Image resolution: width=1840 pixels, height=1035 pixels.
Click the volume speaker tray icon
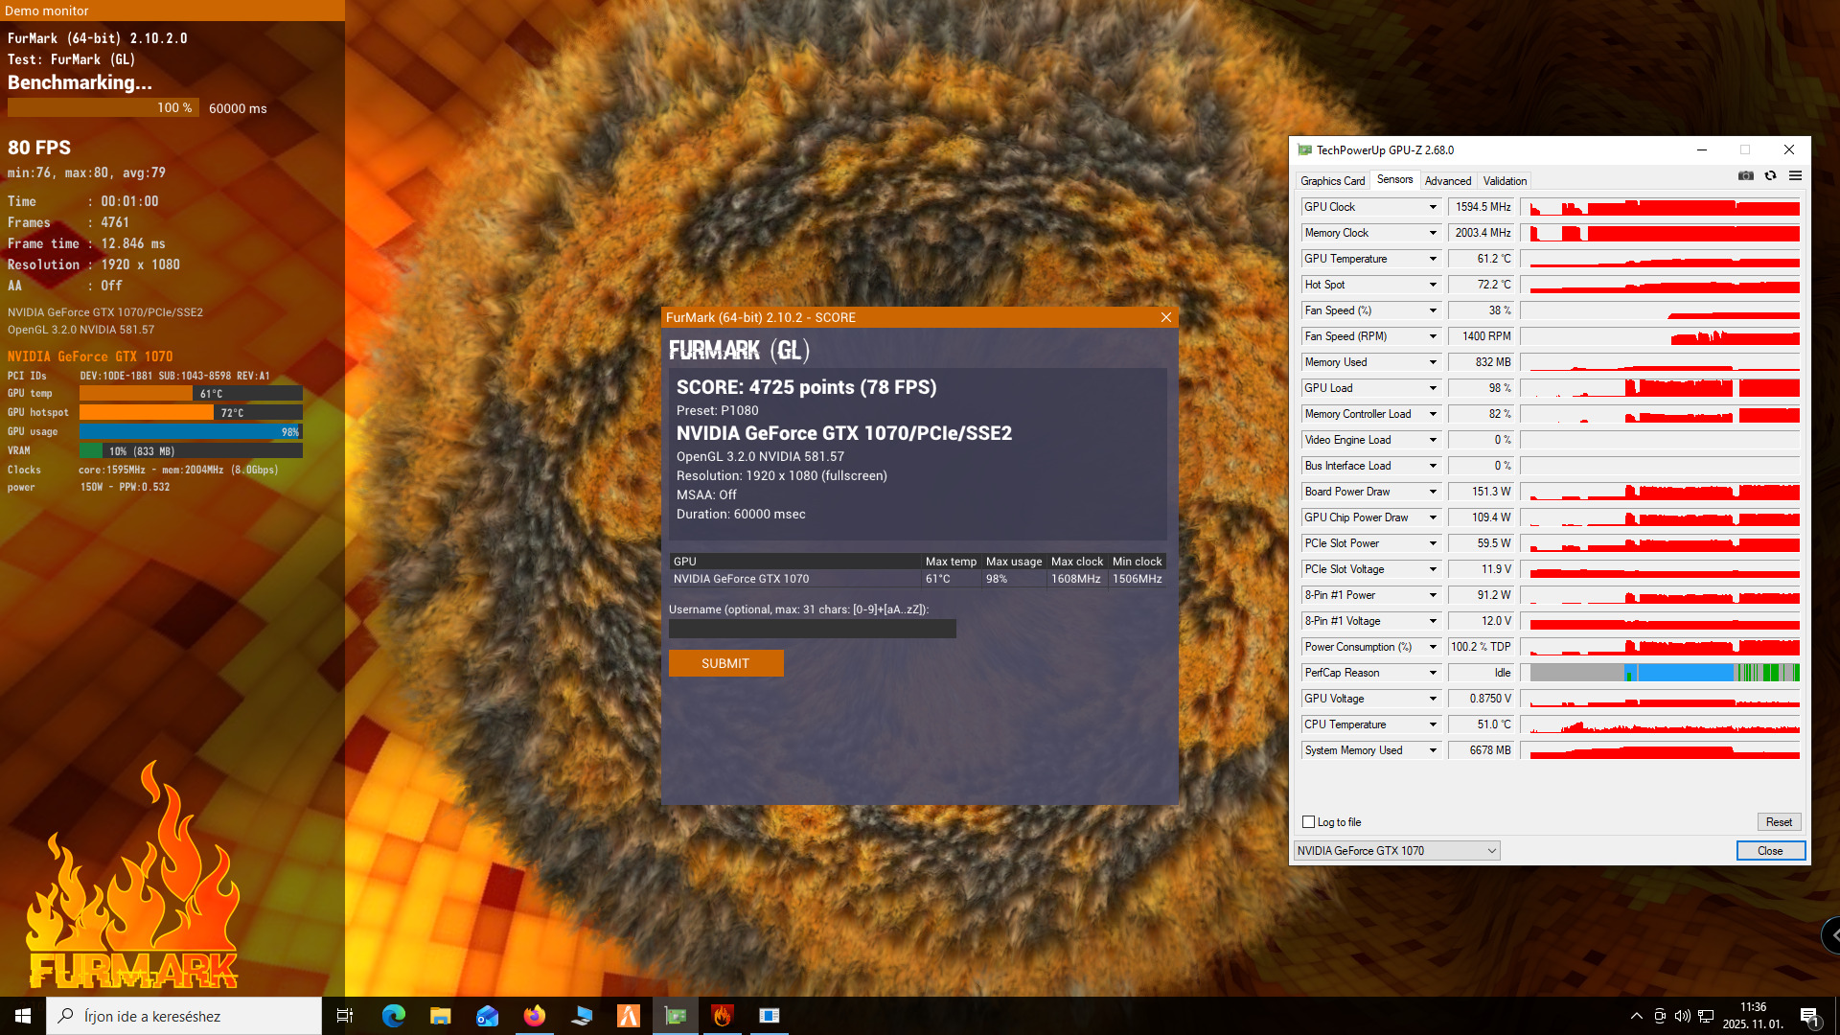click(x=1682, y=1016)
